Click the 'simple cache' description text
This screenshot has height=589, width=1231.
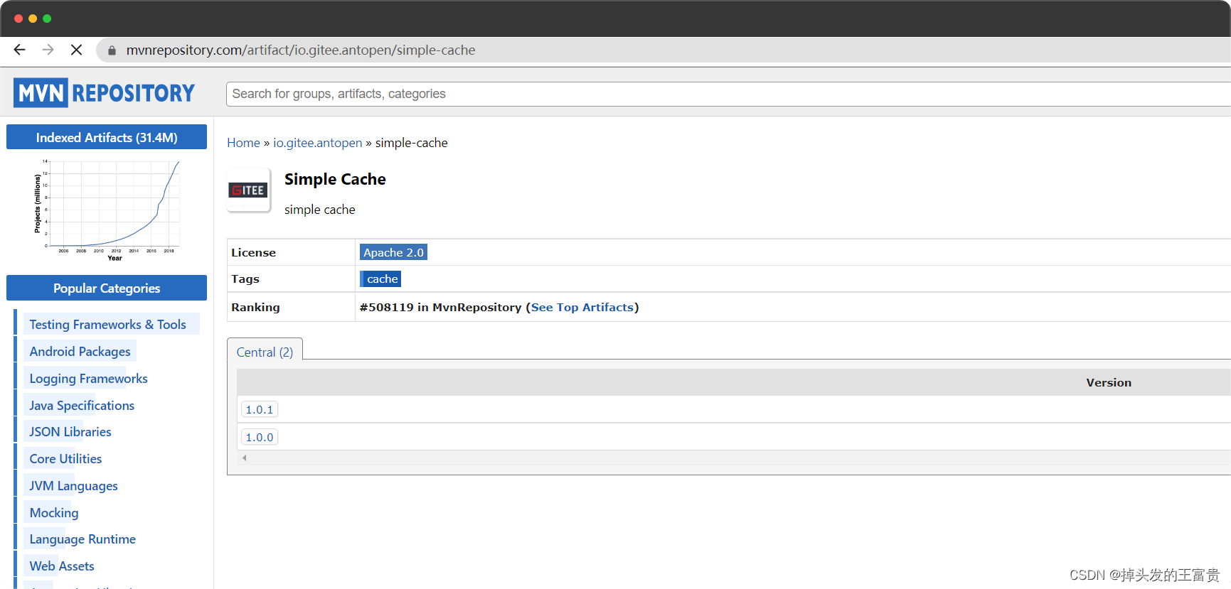320,210
